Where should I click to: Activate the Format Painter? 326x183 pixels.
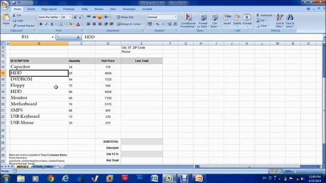coord(23,26)
